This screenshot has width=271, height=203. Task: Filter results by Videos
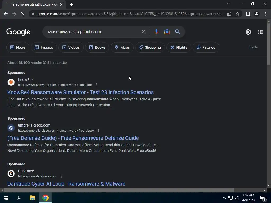click(71, 47)
